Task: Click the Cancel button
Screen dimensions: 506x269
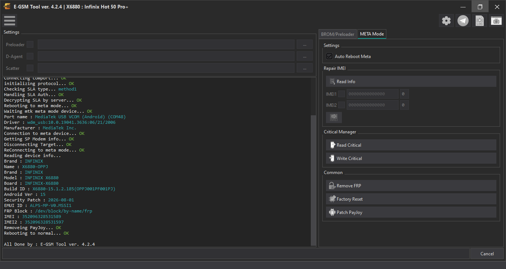Action: pos(487,253)
